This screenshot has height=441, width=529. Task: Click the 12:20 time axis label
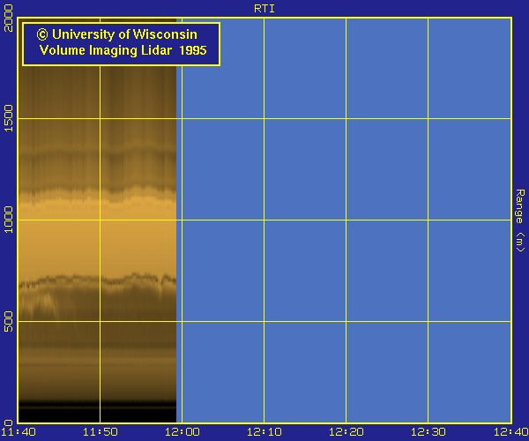pos(346,432)
